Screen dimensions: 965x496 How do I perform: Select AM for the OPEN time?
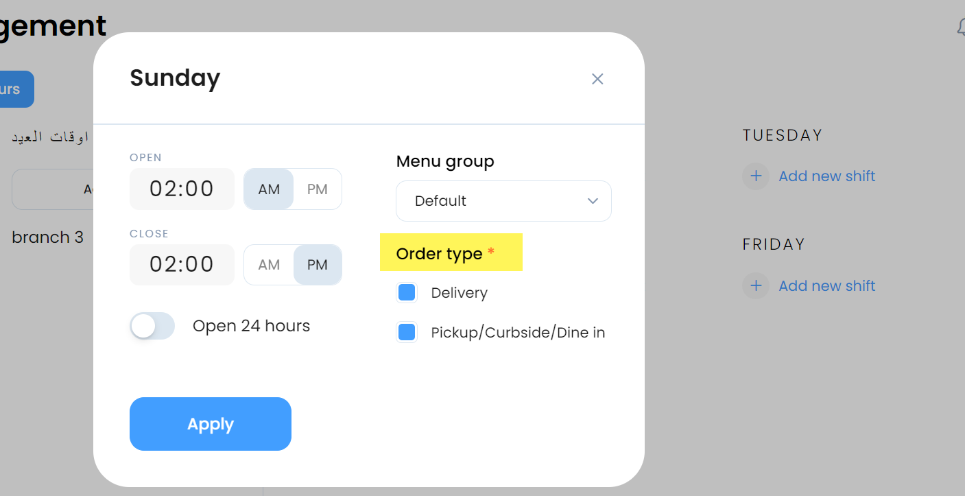(269, 189)
